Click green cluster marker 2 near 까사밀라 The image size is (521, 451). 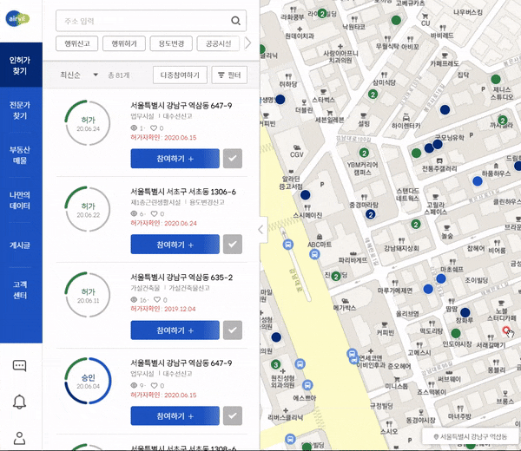tap(503, 120)
